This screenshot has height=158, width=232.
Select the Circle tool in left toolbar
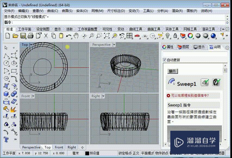pos(6,63)
